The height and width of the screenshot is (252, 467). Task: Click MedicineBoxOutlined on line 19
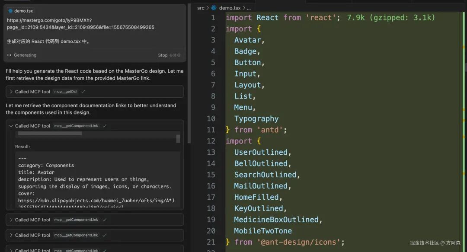[x=276, y=220]
